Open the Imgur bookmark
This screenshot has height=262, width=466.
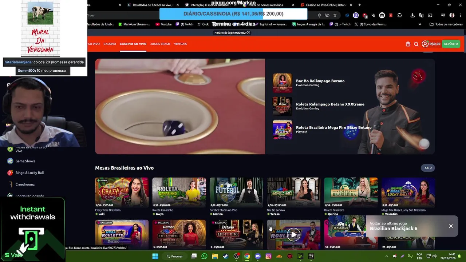coord(308,24)
